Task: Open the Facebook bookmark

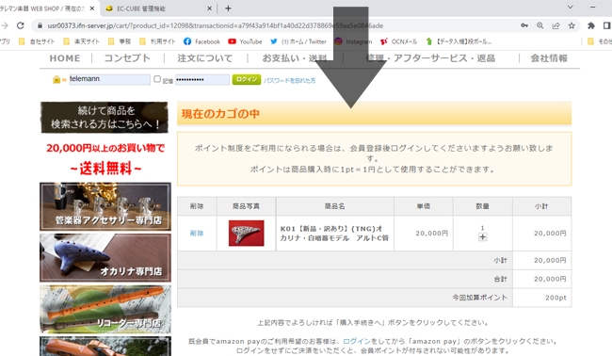Action: point(202,41)
